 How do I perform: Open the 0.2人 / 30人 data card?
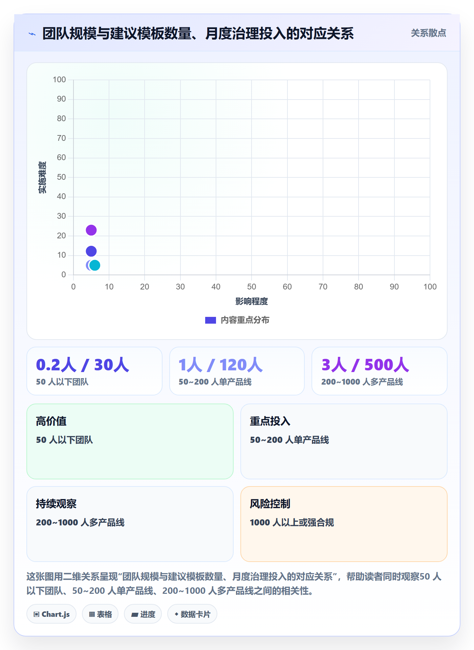point(94,371)
